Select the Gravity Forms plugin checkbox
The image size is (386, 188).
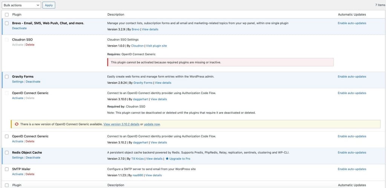click(7, 76)
